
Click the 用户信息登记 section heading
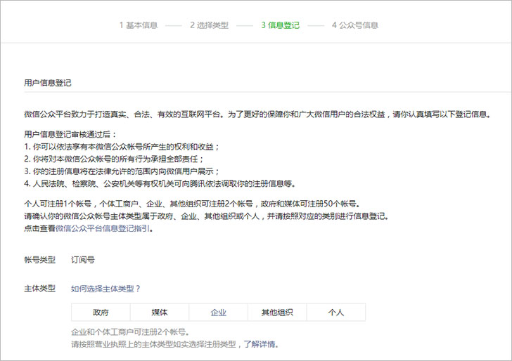point(48,83)
